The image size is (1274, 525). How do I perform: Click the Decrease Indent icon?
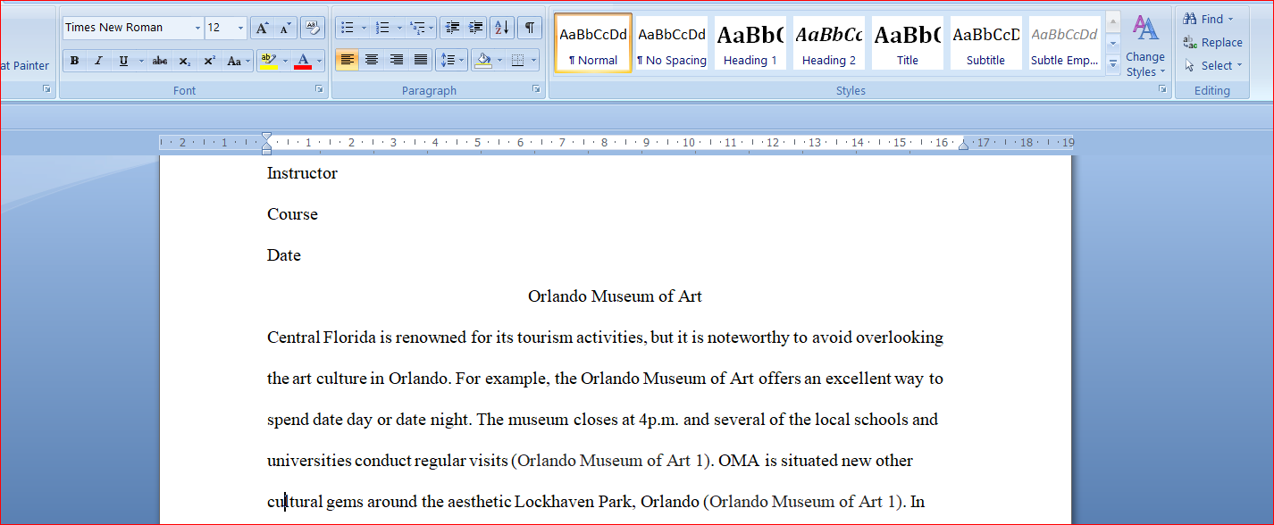[x=452, y=28]
